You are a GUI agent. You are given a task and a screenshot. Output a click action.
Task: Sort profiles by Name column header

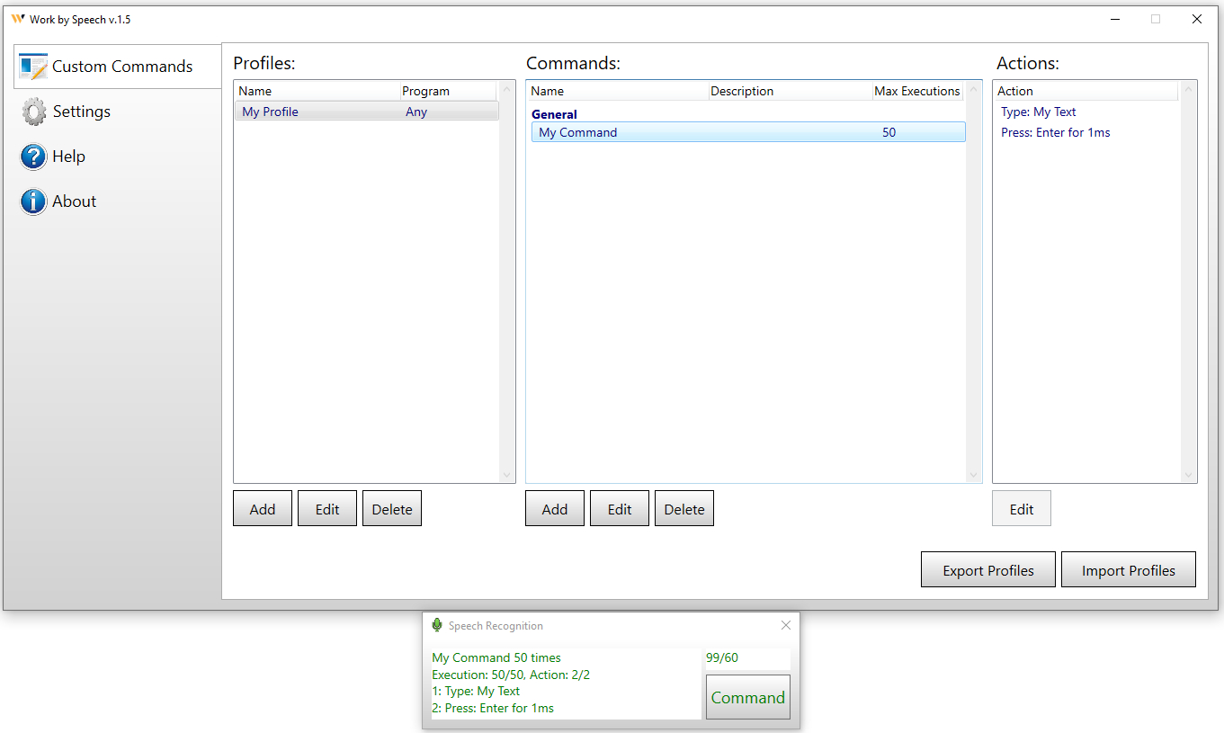pyautogui.click(x=317, y=91)
